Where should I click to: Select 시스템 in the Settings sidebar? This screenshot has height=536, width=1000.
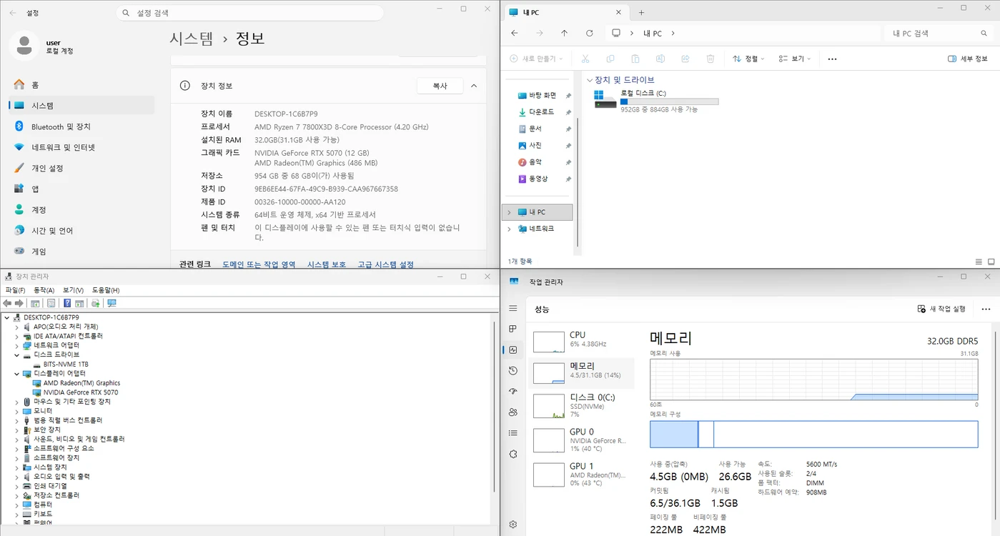coord(81,106)
